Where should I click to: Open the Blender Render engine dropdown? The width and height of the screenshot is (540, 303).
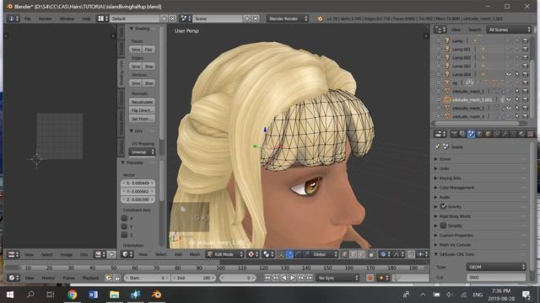tap(288, 19)
